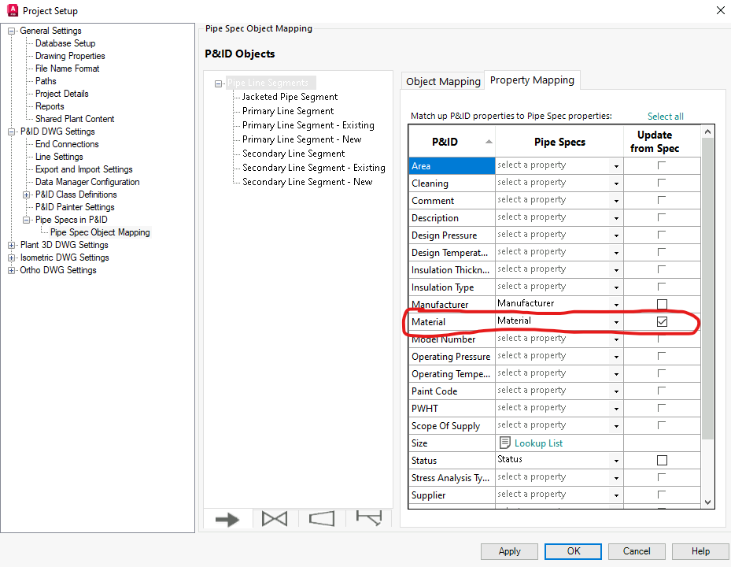Open the Cleaning select a property dropdown
The image size is (731, 567).
(617, 182)
